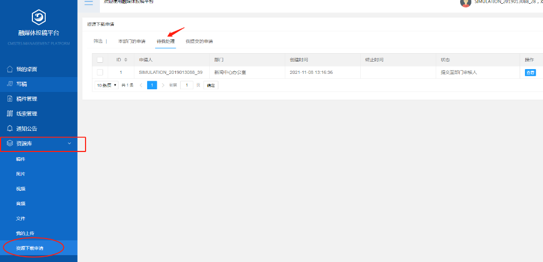Click the page number jump input field
Image resolution: width=543 pixels, height=262 pixels.
click(186, 85)
